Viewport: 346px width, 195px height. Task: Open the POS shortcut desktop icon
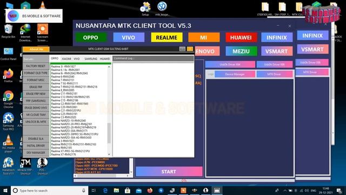tap(43, 166)
